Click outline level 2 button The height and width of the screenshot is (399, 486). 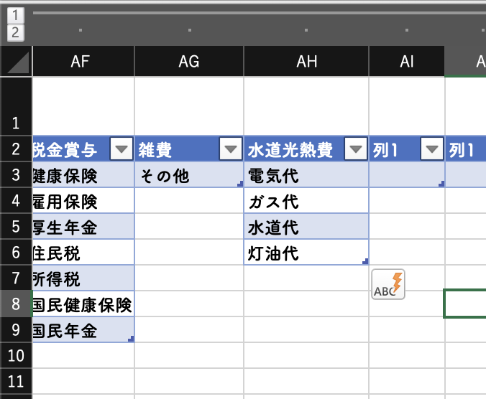tap(16, 32)
